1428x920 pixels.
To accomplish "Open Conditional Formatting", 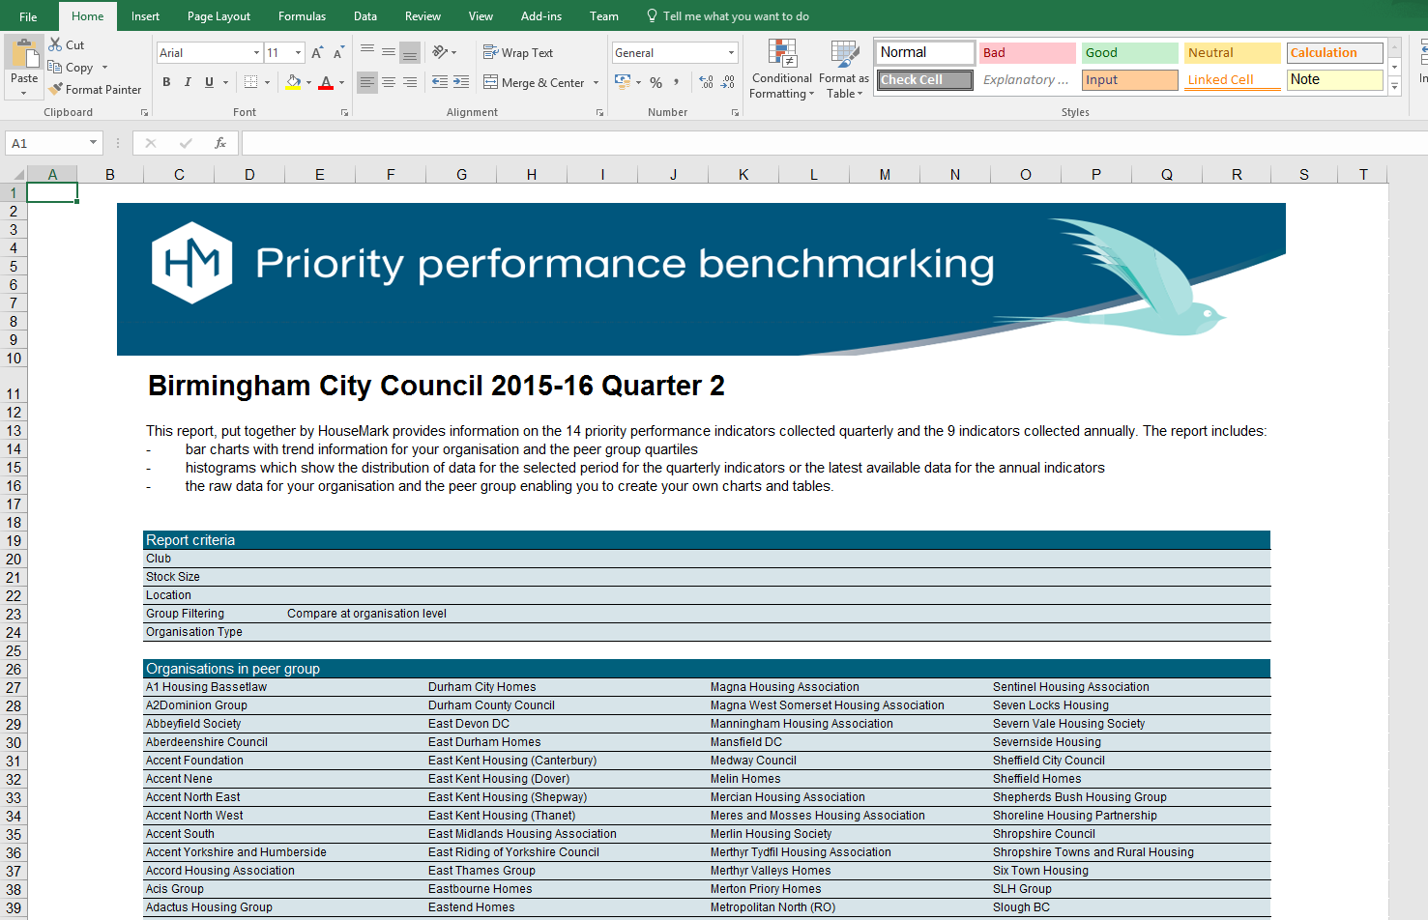I will 782,70.
